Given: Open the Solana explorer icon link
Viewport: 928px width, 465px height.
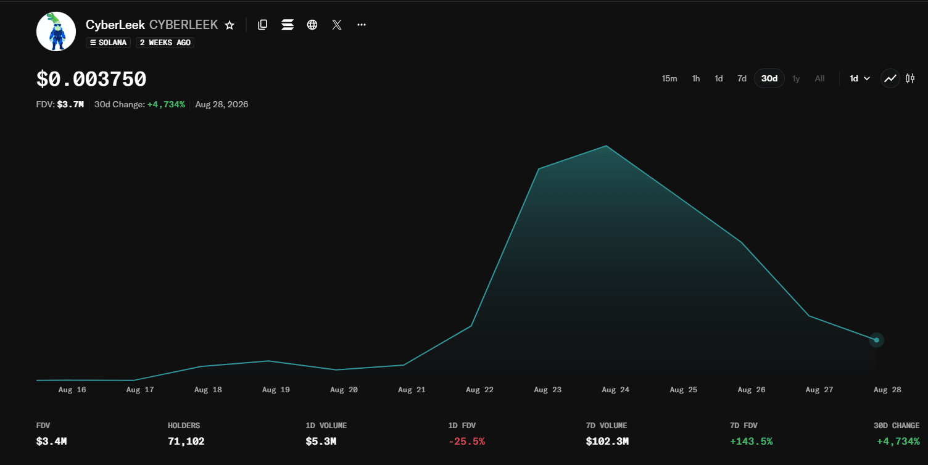Looking at the screenshot, I should 287,25.
